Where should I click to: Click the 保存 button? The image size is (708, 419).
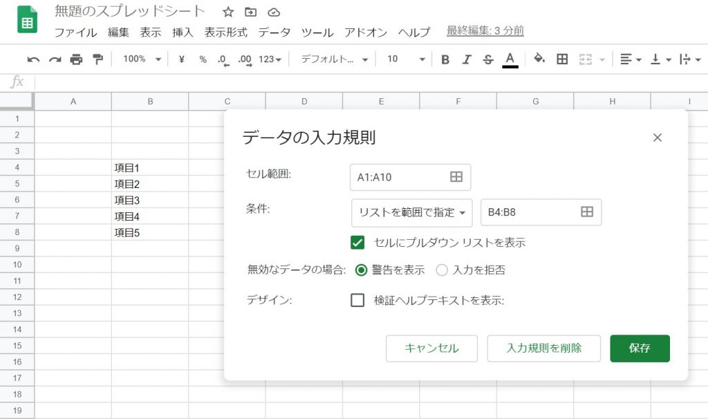[x=640, y=348]
